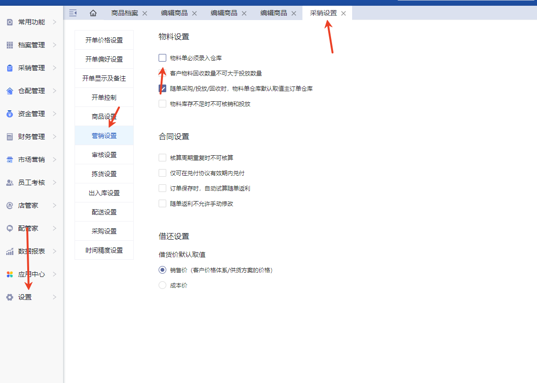Expand the 市场营销 menu arrow
537x383 pixels.
coord(54,160)
